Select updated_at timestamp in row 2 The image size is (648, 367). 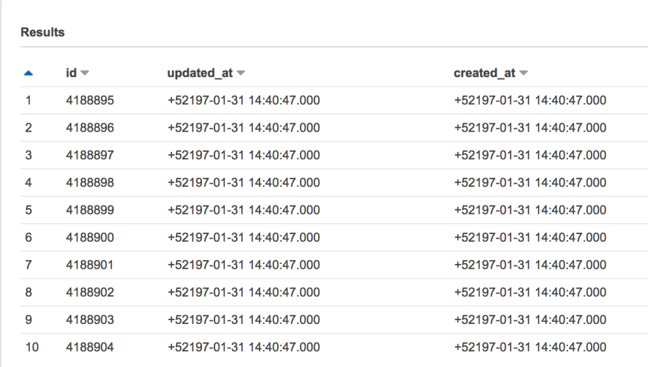pos(244,127)
